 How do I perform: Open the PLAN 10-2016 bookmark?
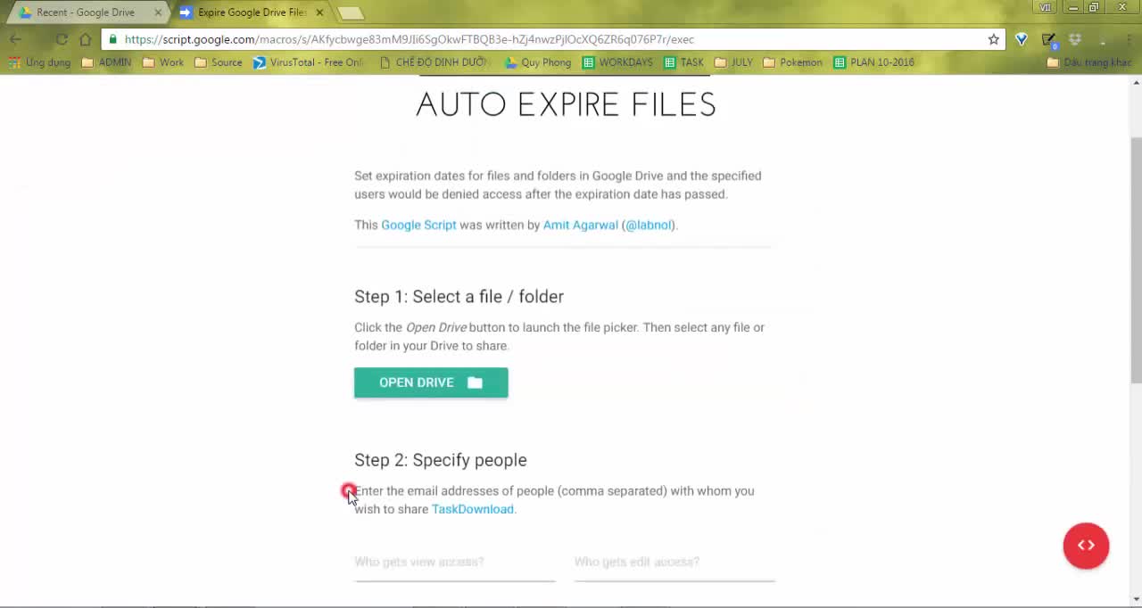click(x=873, y=62)
